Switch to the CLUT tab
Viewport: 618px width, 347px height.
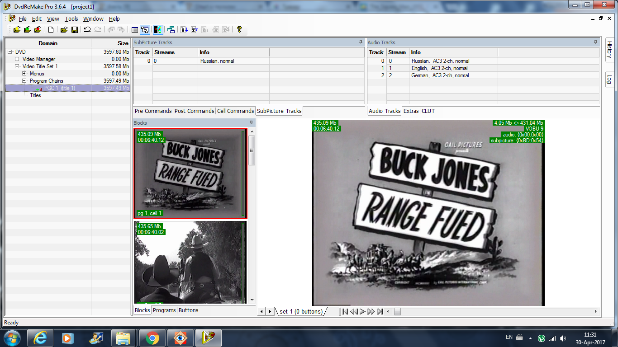click(x=428, y=111)
